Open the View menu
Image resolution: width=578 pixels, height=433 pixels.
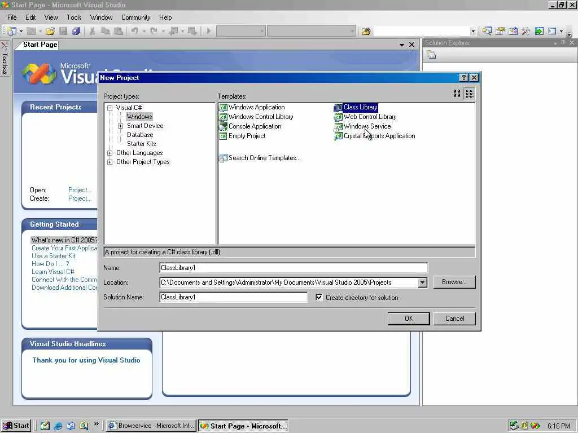point(51,17)
